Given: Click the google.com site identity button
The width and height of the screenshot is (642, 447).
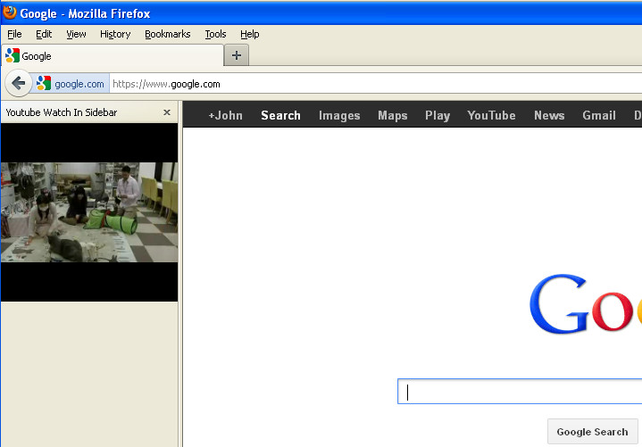Looking at the screenshot, I should [x=71, y=84].
